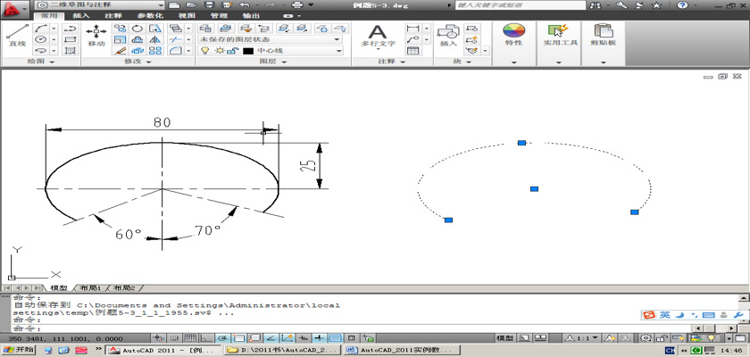The width and height of the screenshot is (750, 357).
Task: Toggle Dynamic Input in status bar
Action: pyautogui.click(x=304, y=338)
